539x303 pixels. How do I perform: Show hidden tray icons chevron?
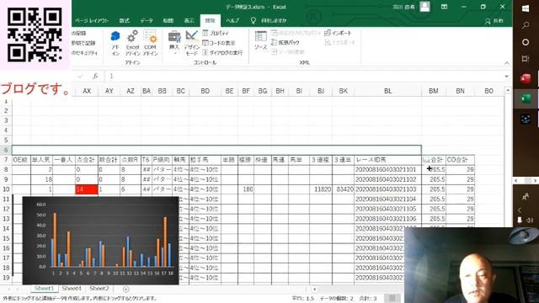pyautogui.click(x=520, y=210)
